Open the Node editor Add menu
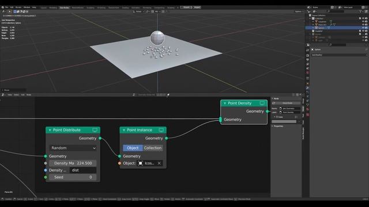Image resolution: width=369 pixels, height=207 pixels. point(23,95)
